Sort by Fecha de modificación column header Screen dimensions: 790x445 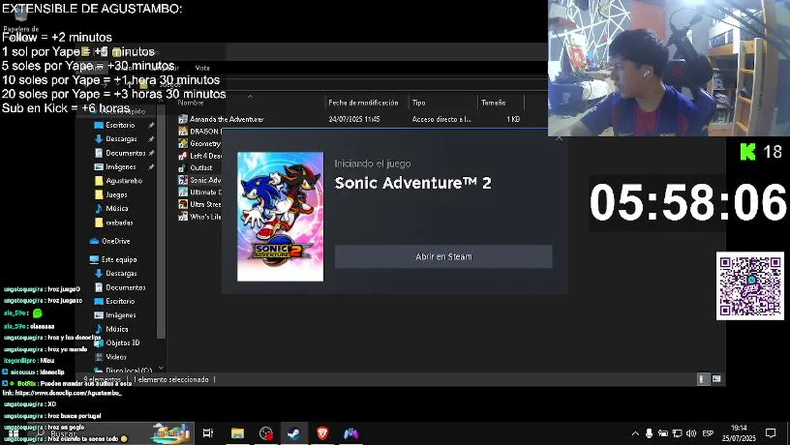point(363,103)
